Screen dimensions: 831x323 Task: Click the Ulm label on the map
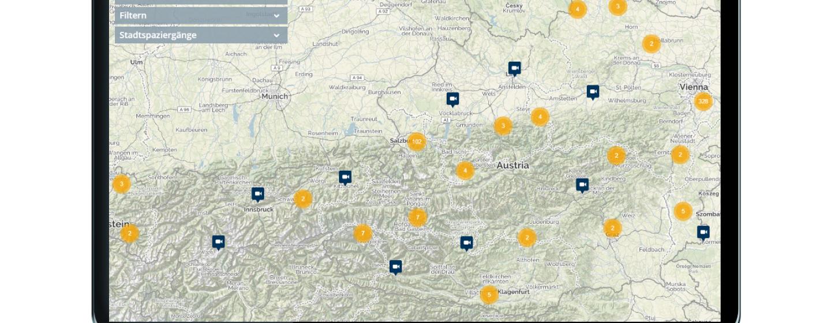click(136, 62)
